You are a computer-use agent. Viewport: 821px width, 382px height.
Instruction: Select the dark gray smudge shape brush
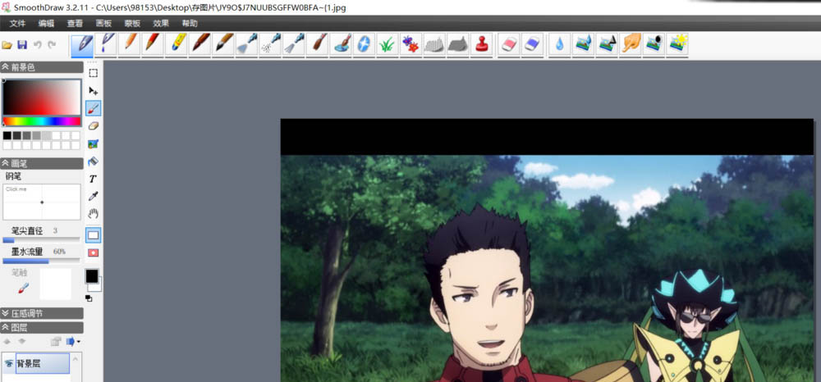click(457, 44)
